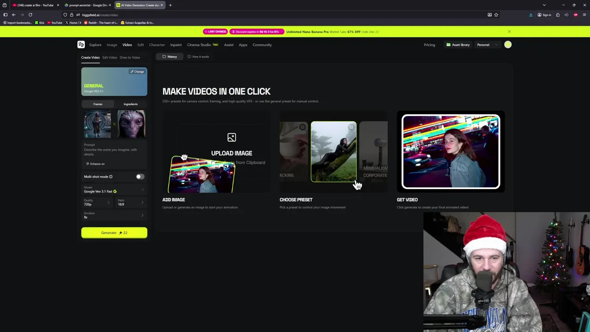Dismiss the yellow sale banner
Image resolution: width=590 pixels, height=332 pixels.
[509, 32]
